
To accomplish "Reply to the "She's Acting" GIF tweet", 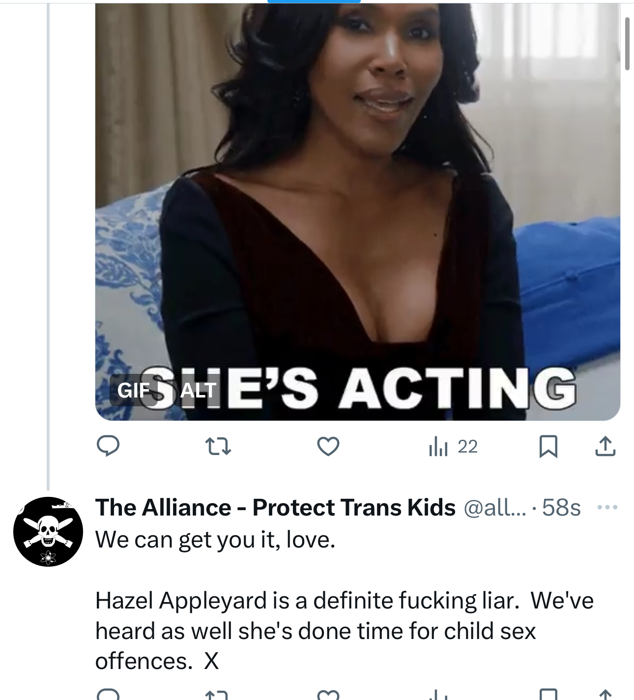I will tap(108, 446).
